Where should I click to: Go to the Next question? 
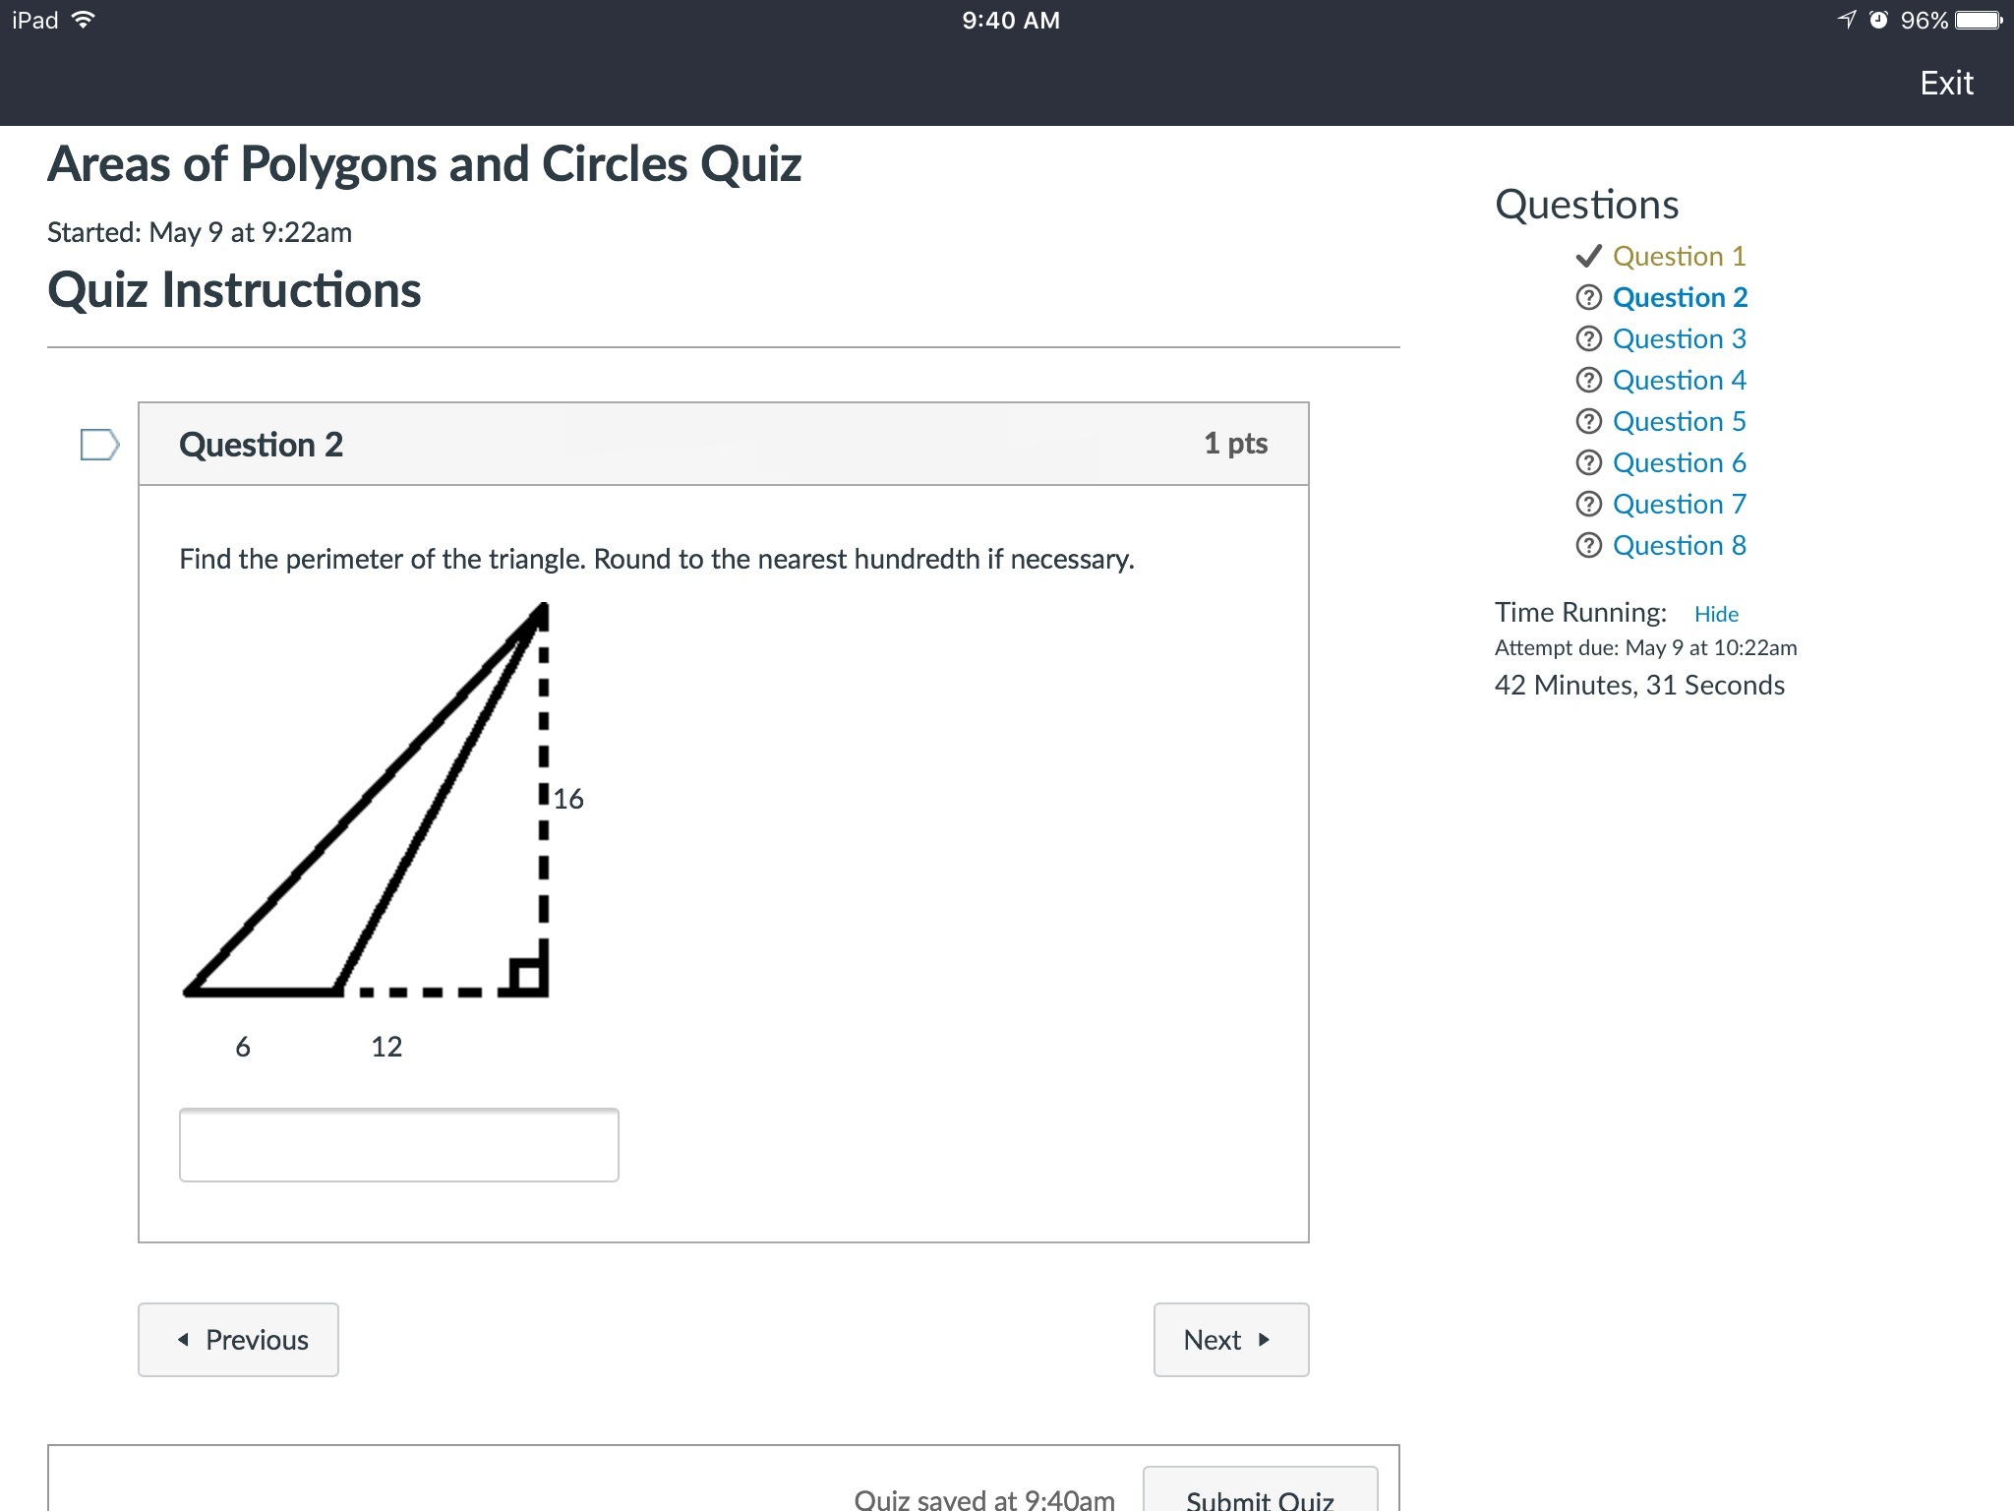[x=1230, y=1340]
